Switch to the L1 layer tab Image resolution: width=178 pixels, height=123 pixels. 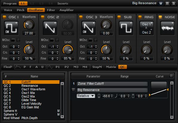(x=23, y=4)
